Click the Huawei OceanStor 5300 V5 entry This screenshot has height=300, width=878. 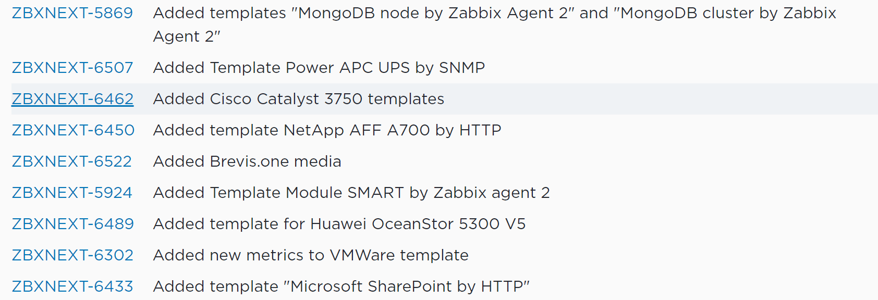click(338, 223)
